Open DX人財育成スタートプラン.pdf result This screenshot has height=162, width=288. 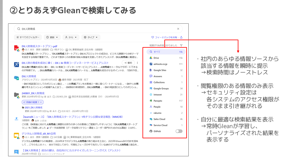(39, 46)
